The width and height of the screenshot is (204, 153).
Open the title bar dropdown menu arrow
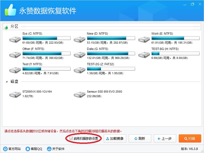(184, 4)
